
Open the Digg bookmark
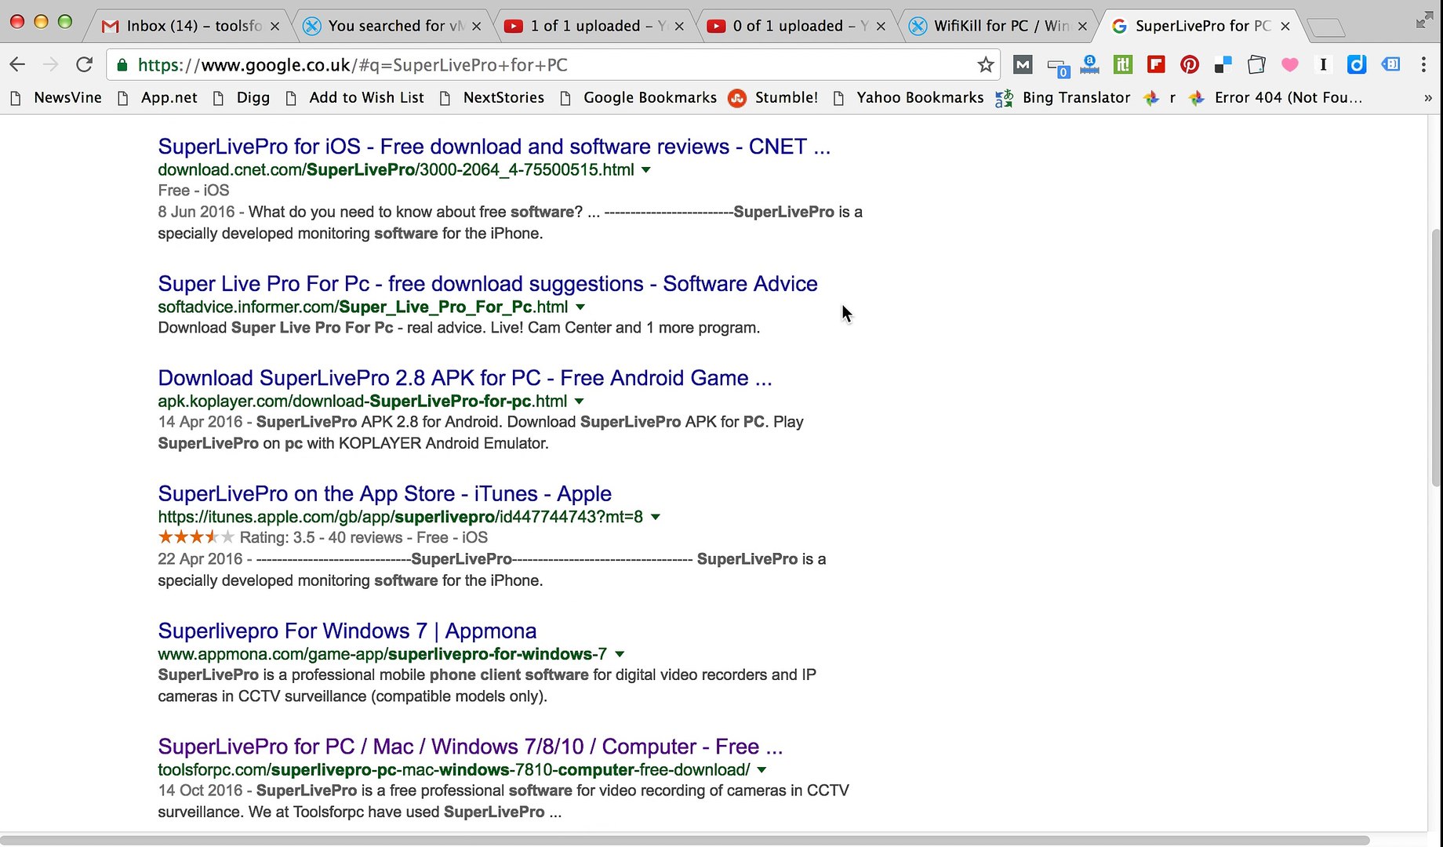[x=242, y=98]
